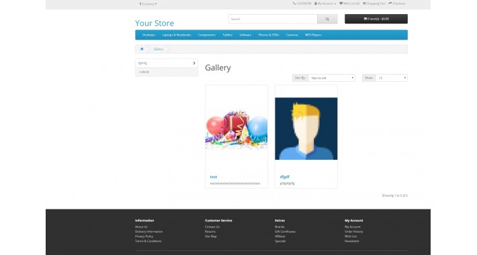Open the Software menu
The width and height of the screenshot is (477, 255).
245,35
